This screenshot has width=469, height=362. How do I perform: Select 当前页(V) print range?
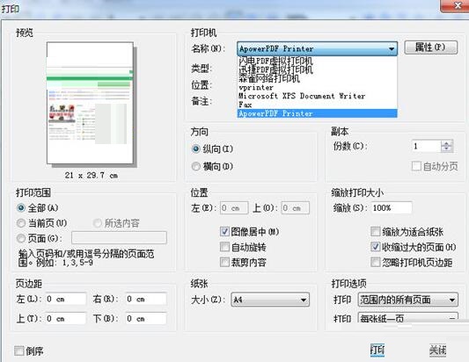(21, 223)
